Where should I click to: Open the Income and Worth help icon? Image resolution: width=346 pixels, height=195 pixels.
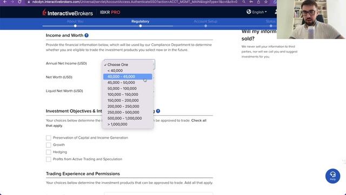pos(86,35)
